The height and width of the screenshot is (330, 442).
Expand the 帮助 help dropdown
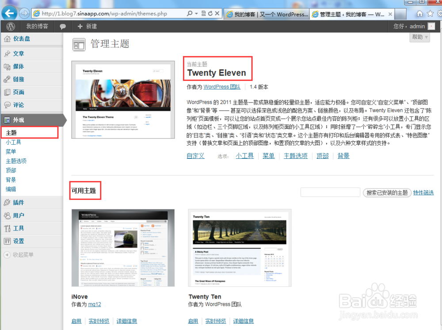pos(419,37)
